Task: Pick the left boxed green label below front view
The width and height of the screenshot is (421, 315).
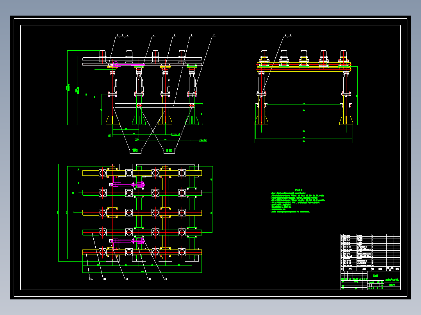Action: pos(136,150)
